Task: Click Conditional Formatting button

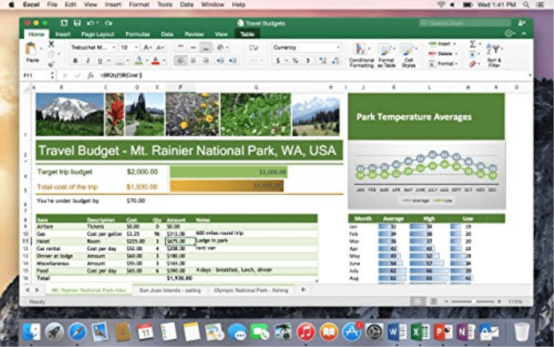Action: pos(362,55)
